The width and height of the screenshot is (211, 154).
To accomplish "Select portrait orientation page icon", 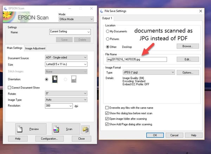I will coord(55,79).
